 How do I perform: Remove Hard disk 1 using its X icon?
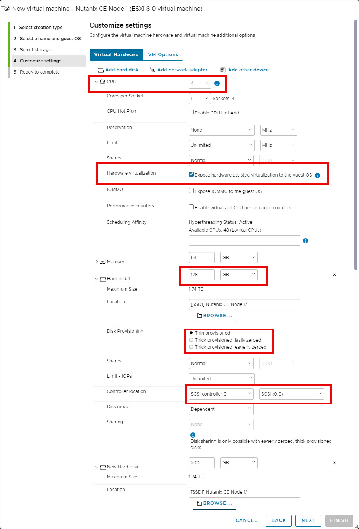(x=334, y=275)
